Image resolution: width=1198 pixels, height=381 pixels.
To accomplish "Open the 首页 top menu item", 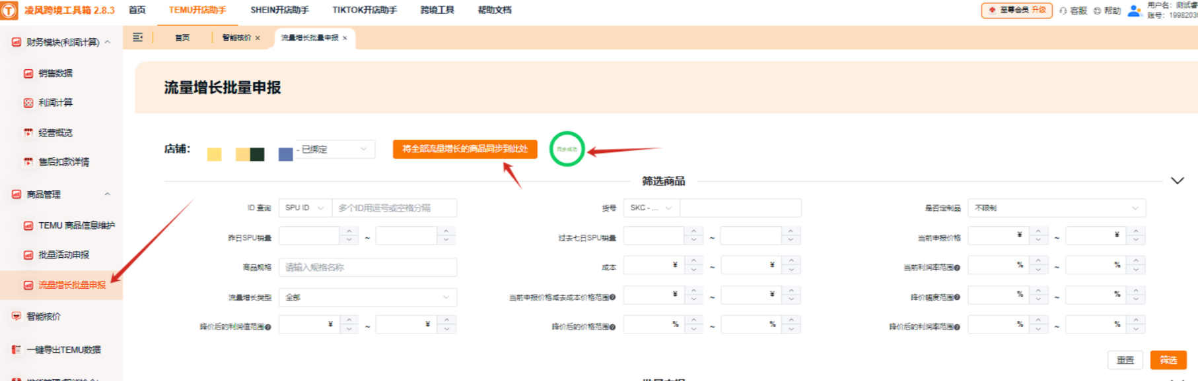I will (x=137, y=10).
